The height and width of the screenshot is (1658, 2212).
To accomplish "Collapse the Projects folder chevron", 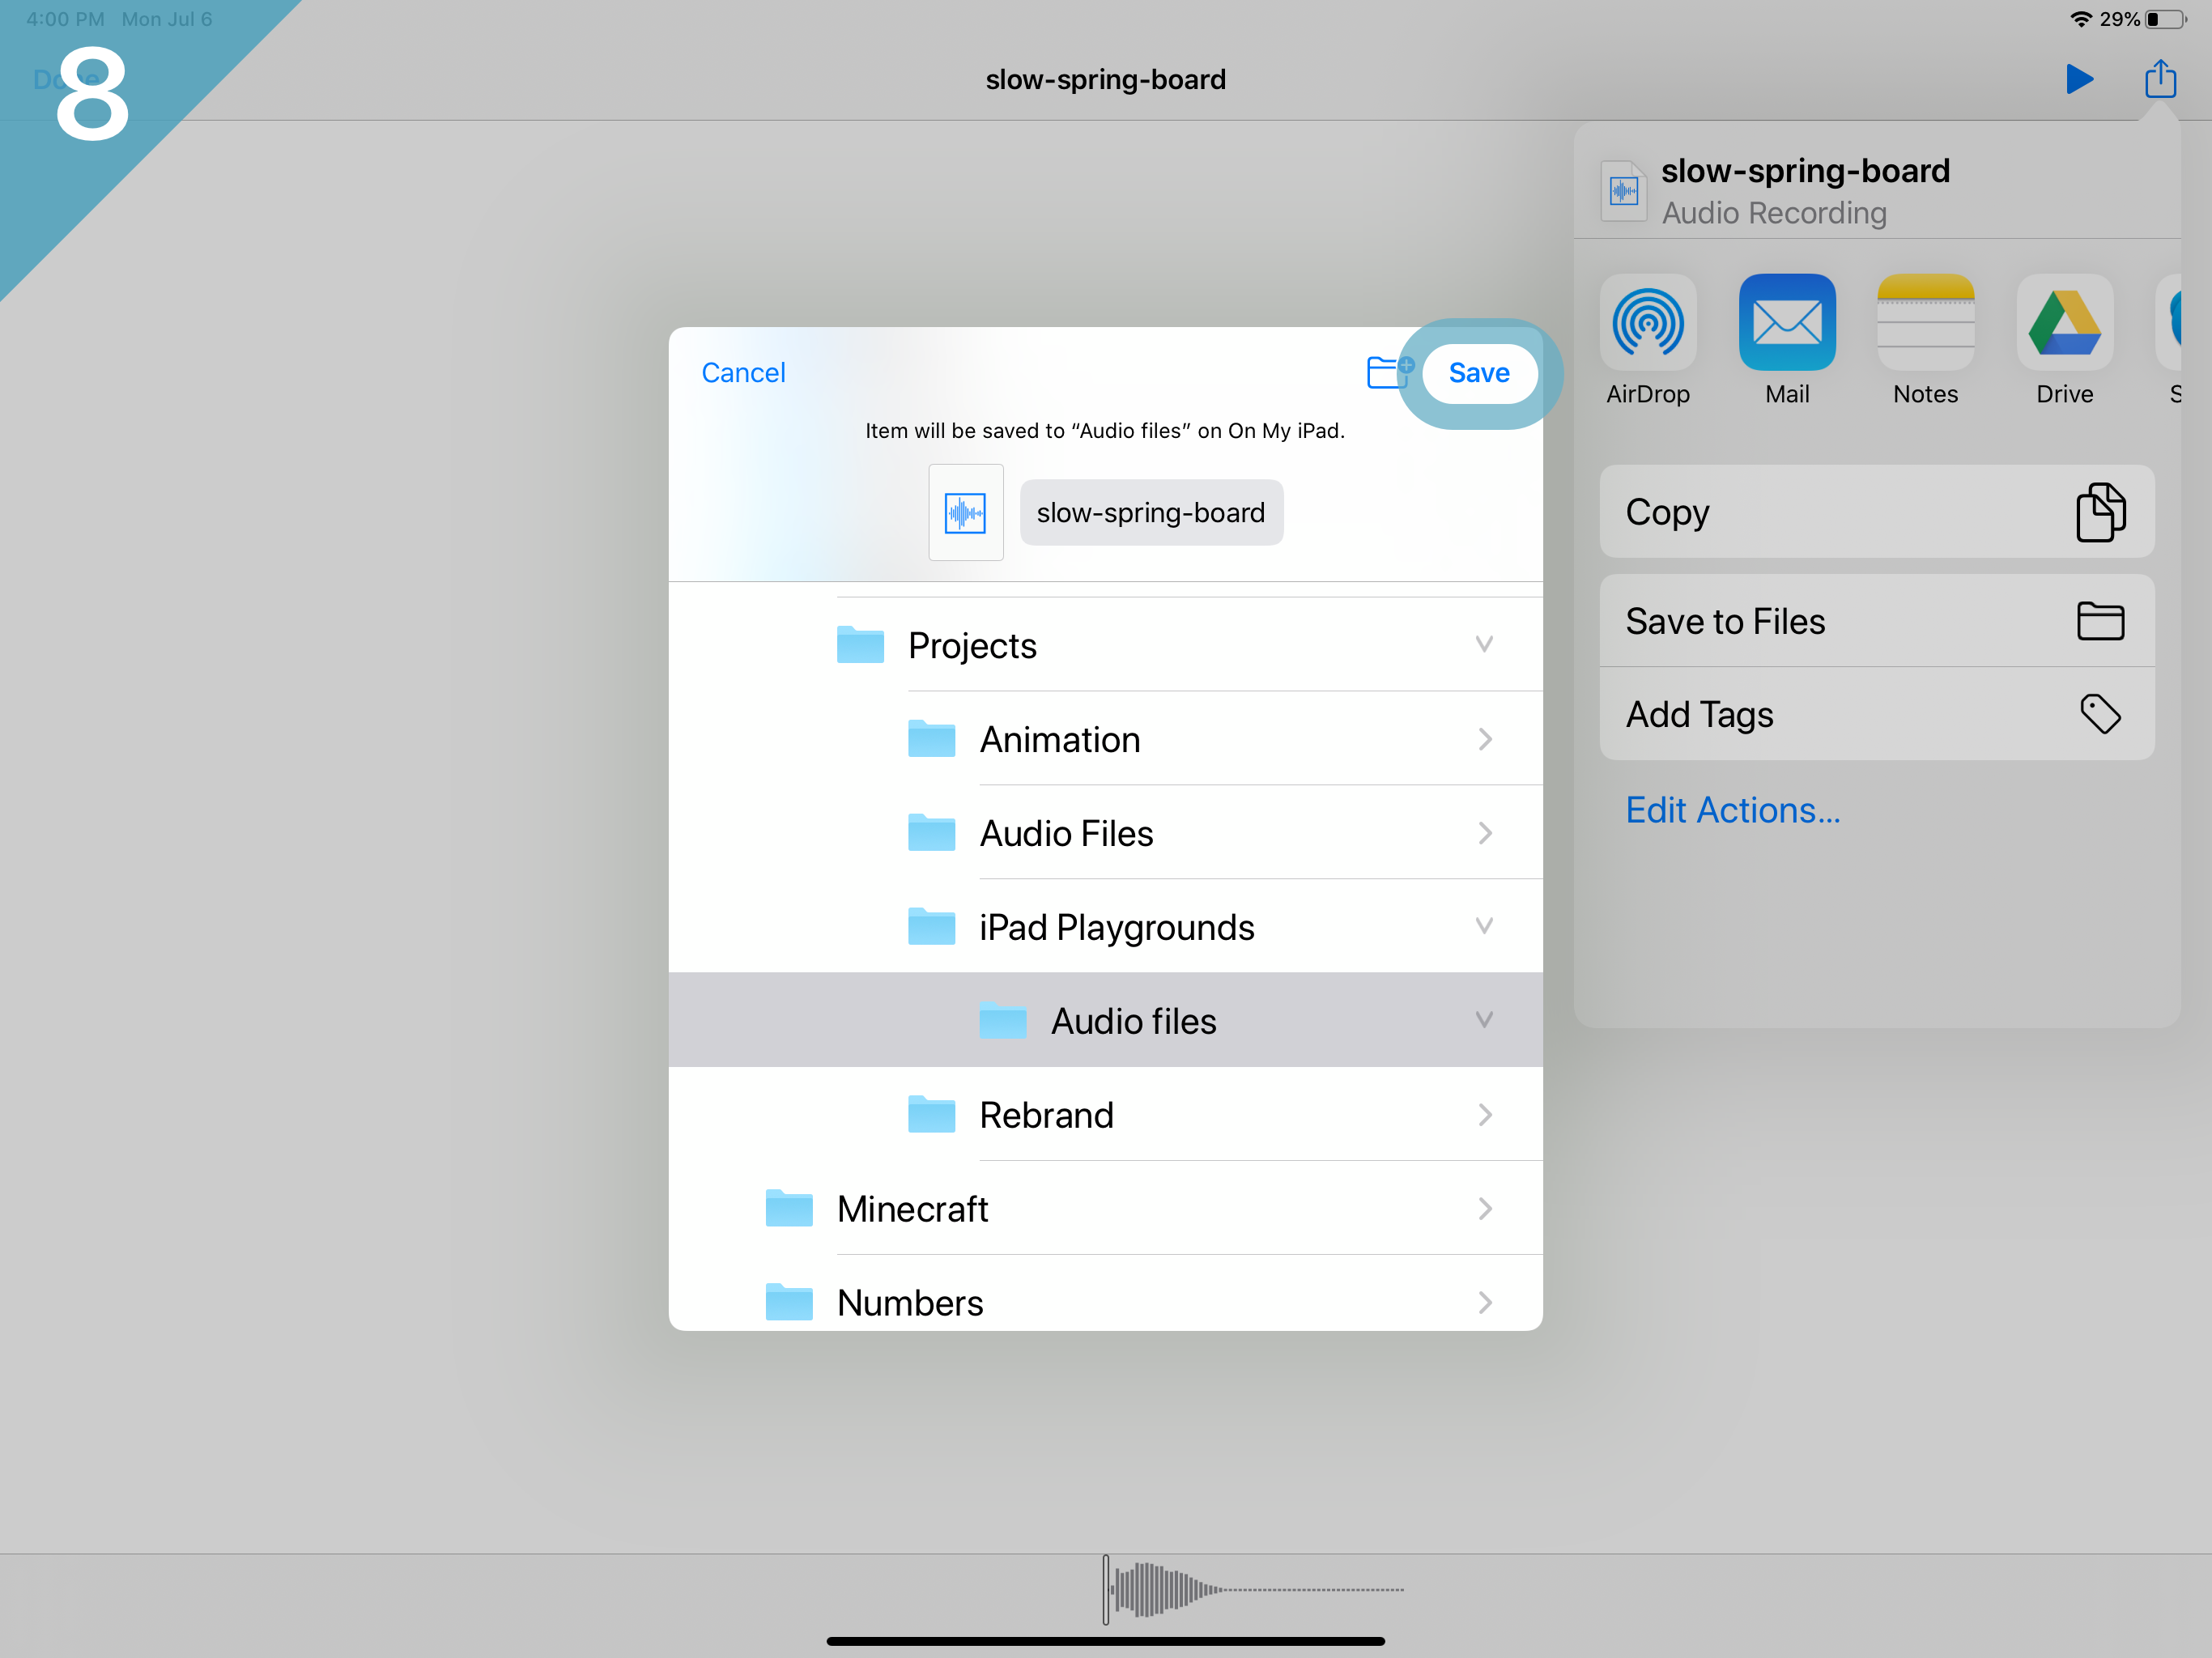I will [1484, 645].
